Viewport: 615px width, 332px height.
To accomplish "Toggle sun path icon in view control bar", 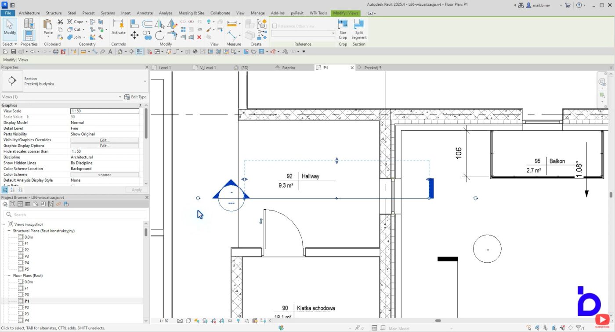I will (197, 321).
